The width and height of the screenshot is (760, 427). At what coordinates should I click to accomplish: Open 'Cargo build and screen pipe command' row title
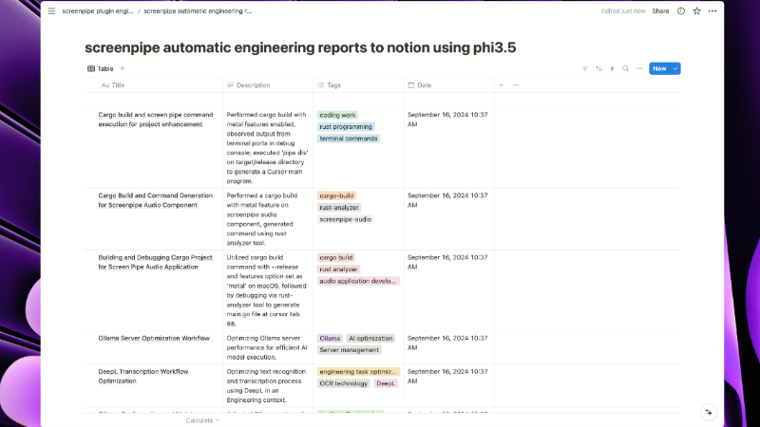156,120
